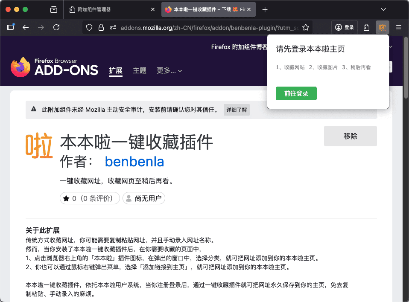Expand the 更多 dropdown menu
This screenshot has height=302, width=409.
click(x=169, y=71)
